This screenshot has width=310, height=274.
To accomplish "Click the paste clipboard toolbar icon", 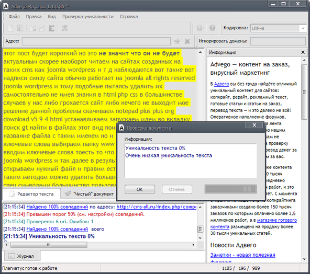I will [52, 28].
